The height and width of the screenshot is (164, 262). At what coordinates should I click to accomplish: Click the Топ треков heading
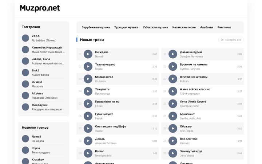point(31,27)
